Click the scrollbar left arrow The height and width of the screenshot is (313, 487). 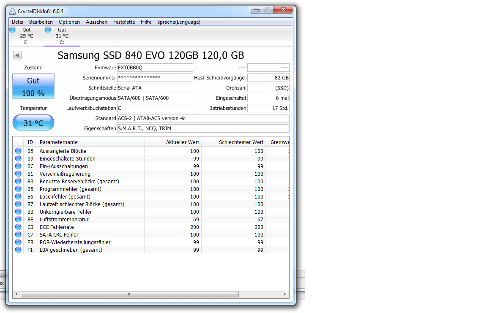click(x=16, y=294)
